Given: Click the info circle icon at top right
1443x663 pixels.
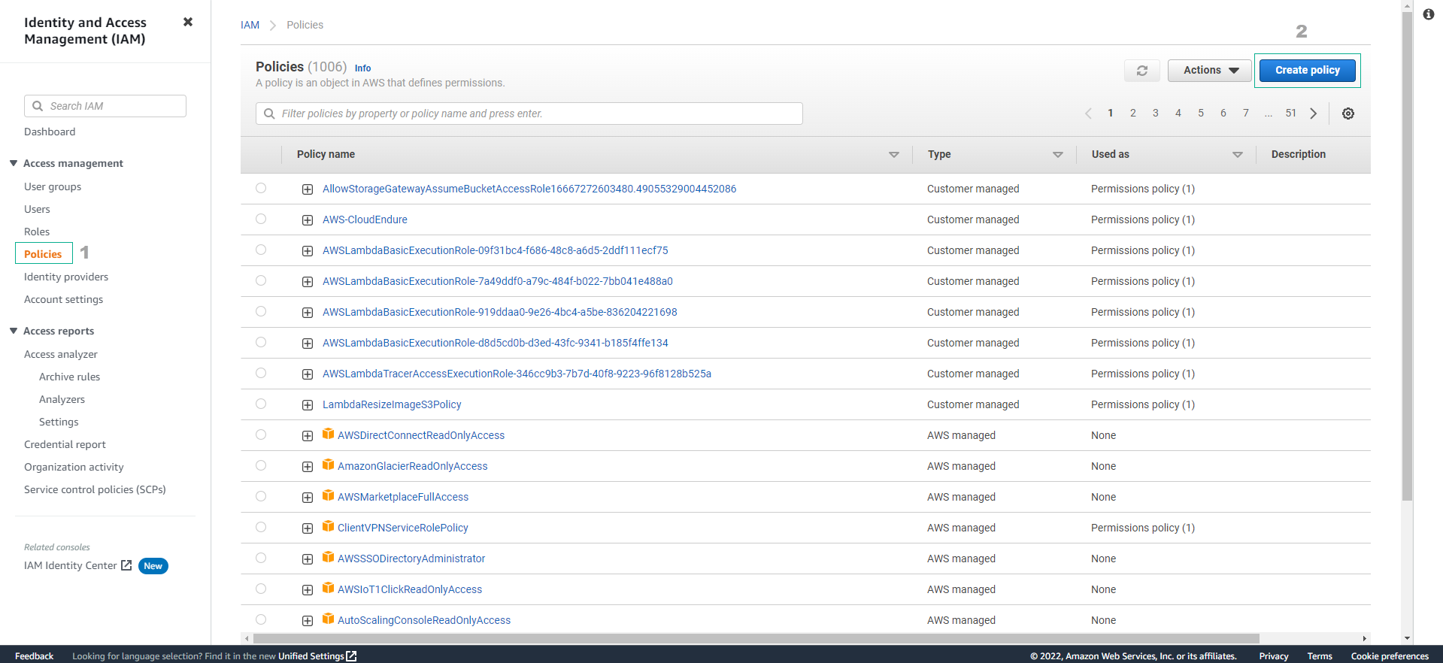Looking at the screenshot, I should (1428, 14).
